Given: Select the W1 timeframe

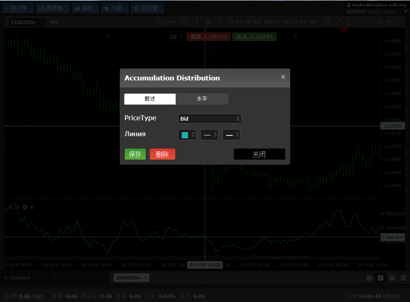Looking at the screenshot, I should click(x=303, y=22).
